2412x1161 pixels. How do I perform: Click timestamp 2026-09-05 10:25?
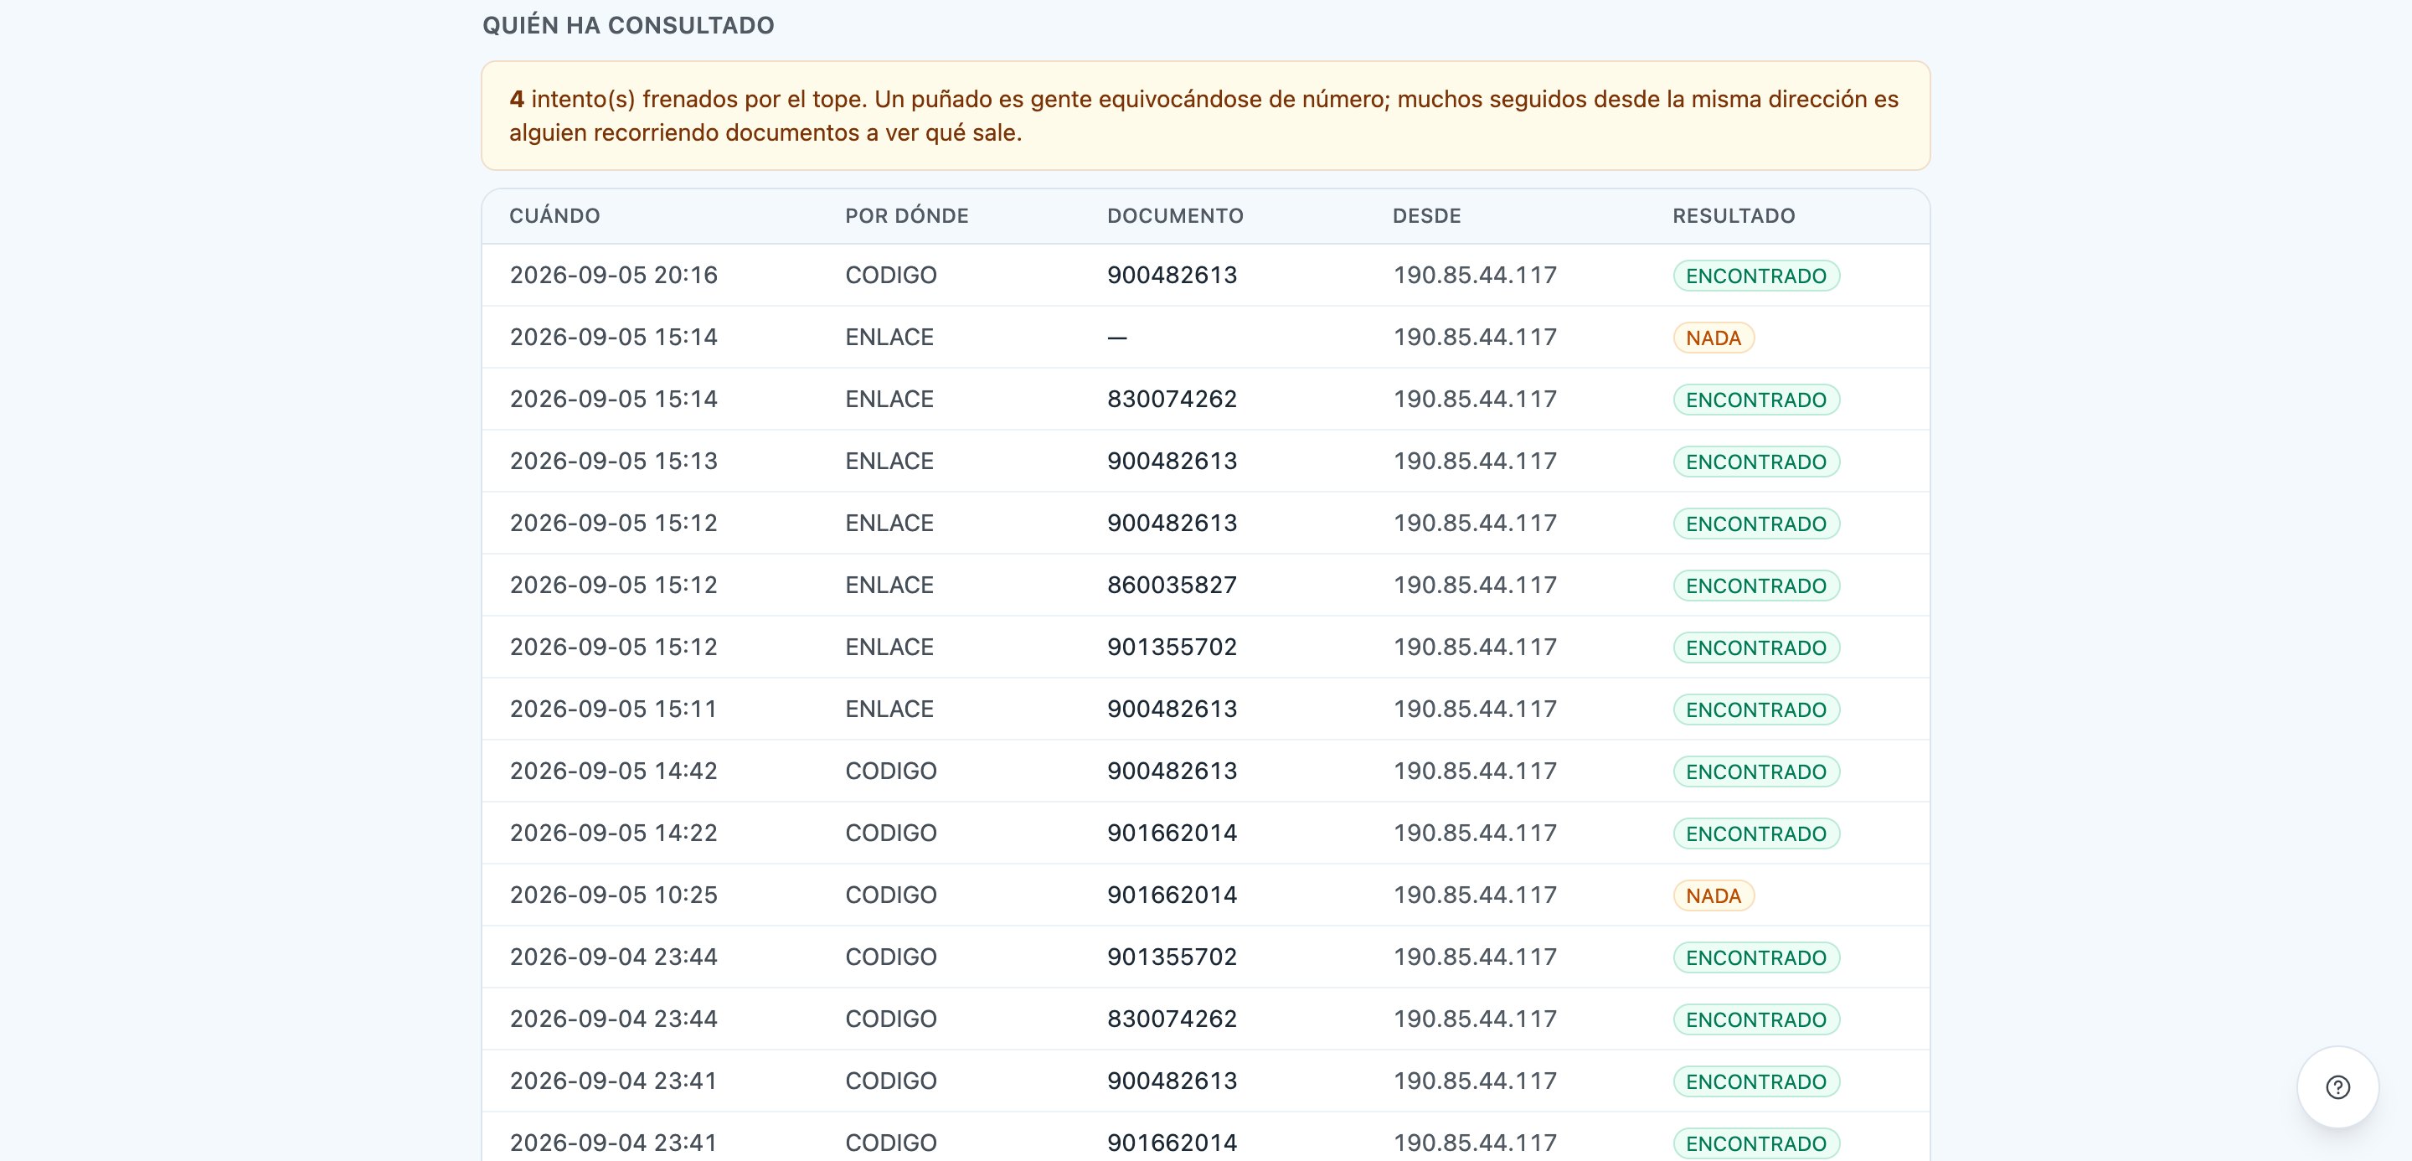click(x=613, y=895)
